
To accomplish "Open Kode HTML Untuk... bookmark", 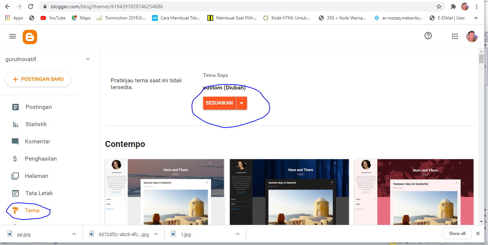I will coord(287,18).
